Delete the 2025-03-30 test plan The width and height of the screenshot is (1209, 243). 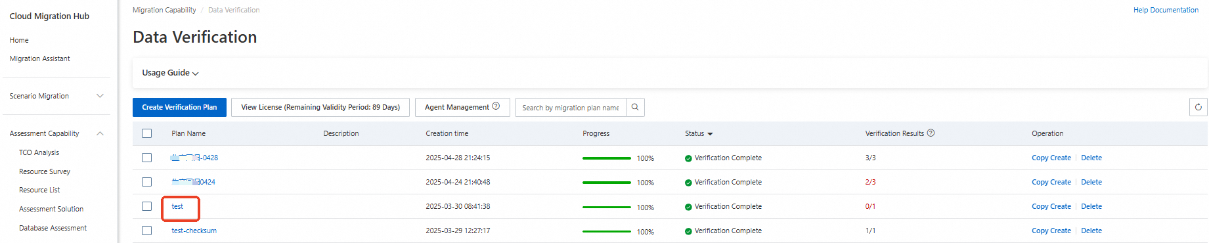pyautogui.click(x=1091, y=206)
